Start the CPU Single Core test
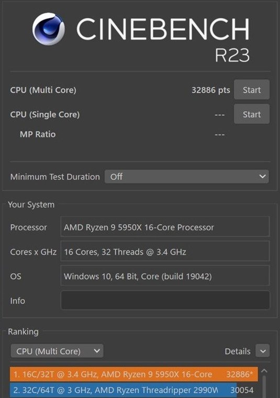The height and width of the screenshot is (398, 280). click(252, 114)
